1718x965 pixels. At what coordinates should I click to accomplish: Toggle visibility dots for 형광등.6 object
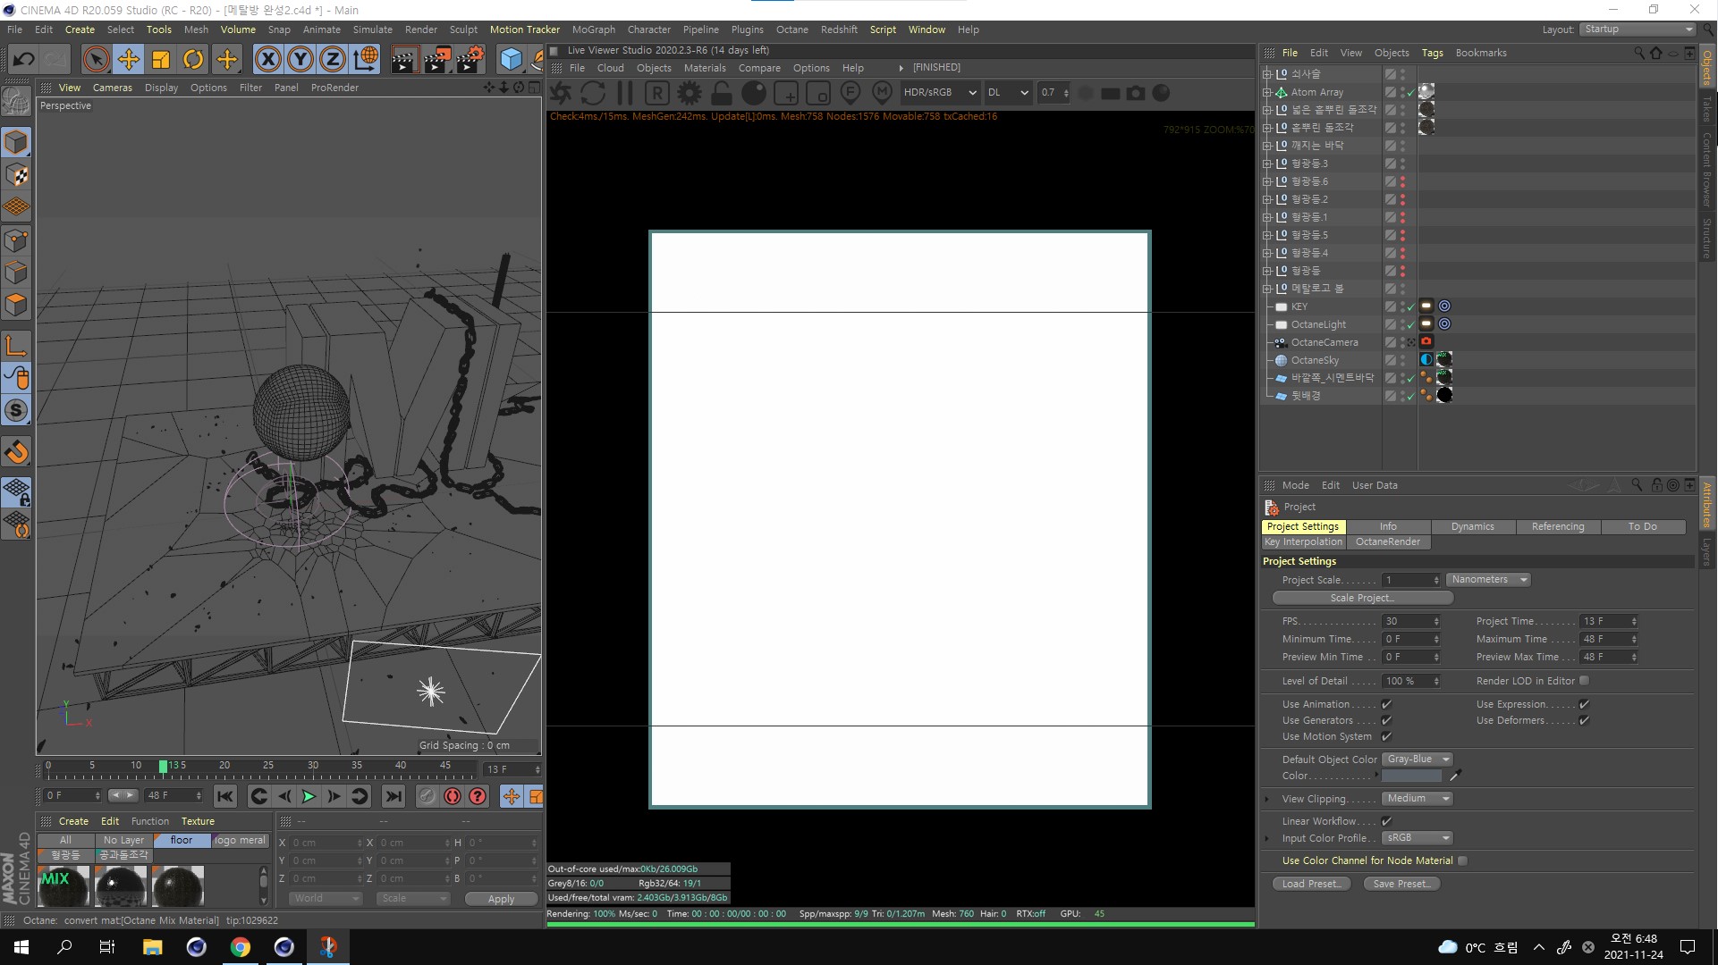point(1402,181)
